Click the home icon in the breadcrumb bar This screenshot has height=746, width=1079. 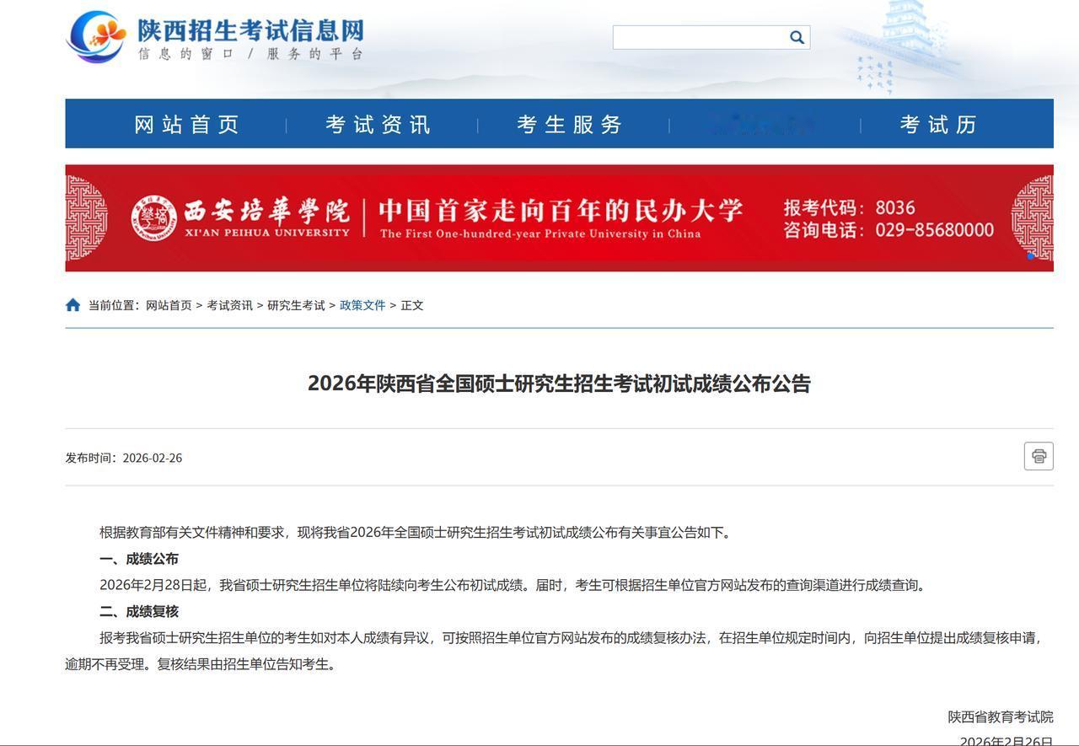(72, 304)
